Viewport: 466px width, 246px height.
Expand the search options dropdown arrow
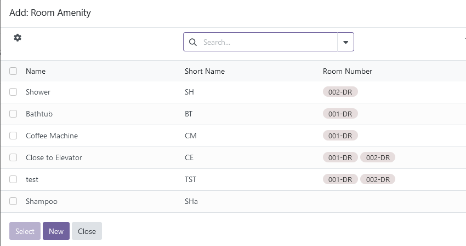point(345,42)
